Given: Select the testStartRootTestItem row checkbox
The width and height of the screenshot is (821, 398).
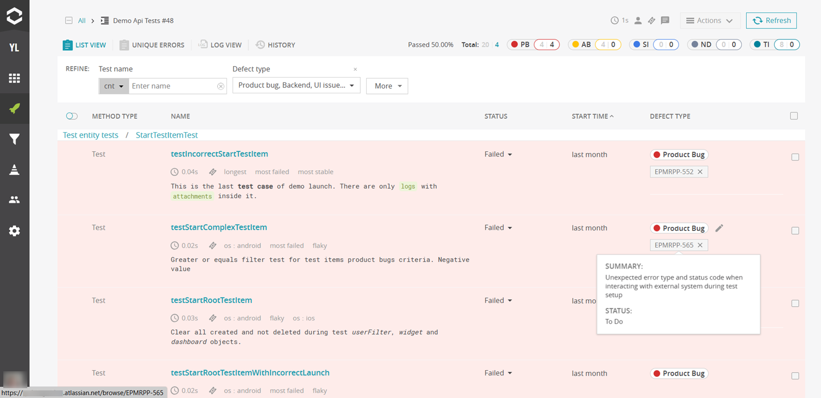Looking at the screenshot, I should click(x=795, y=304).
